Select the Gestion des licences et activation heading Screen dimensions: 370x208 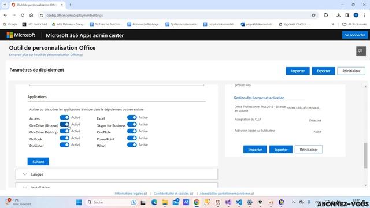coord(259,98)
